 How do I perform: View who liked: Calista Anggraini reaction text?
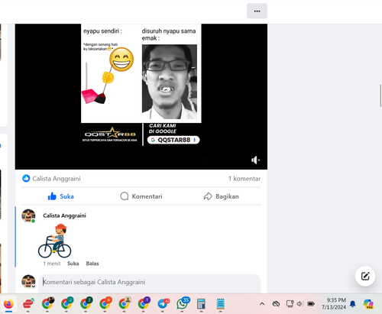[57, 179]
